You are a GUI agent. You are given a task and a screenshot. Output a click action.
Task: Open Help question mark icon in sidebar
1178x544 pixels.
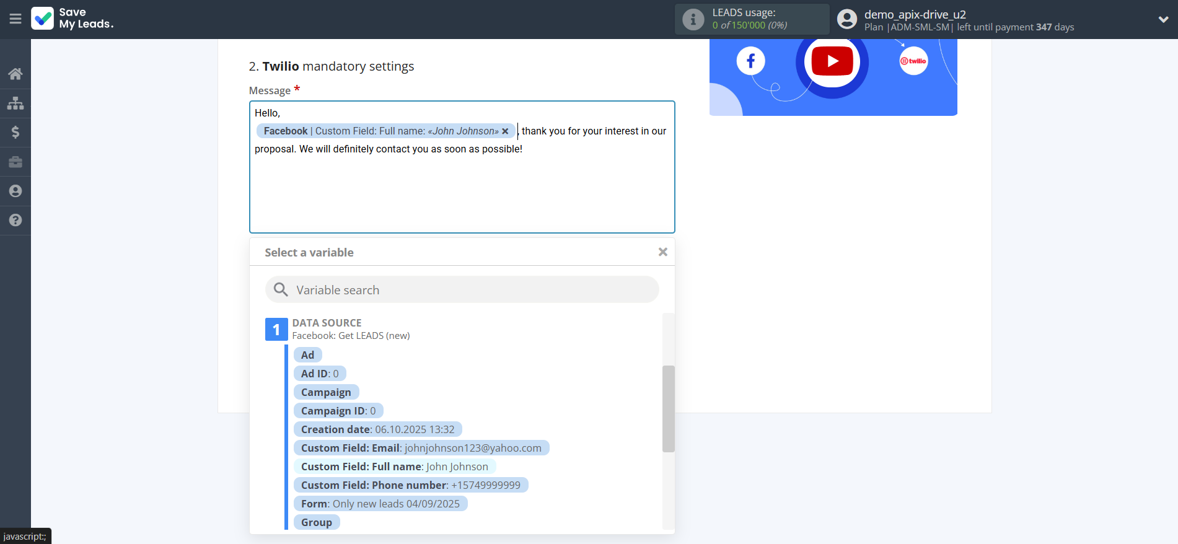tap(15, 221)
